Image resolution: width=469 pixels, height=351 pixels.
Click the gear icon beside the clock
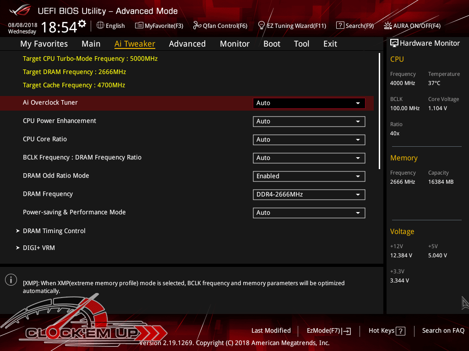click(82, 23)
